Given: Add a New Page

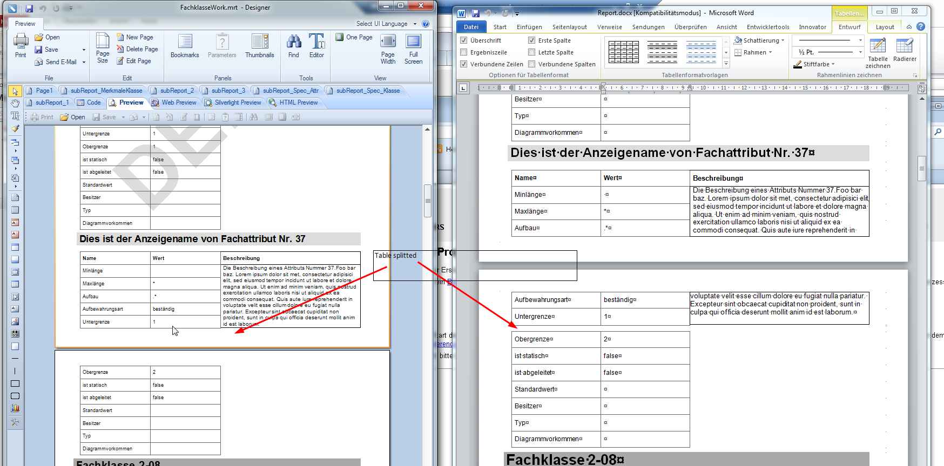Looking at the screenshot, I should 135,37.
